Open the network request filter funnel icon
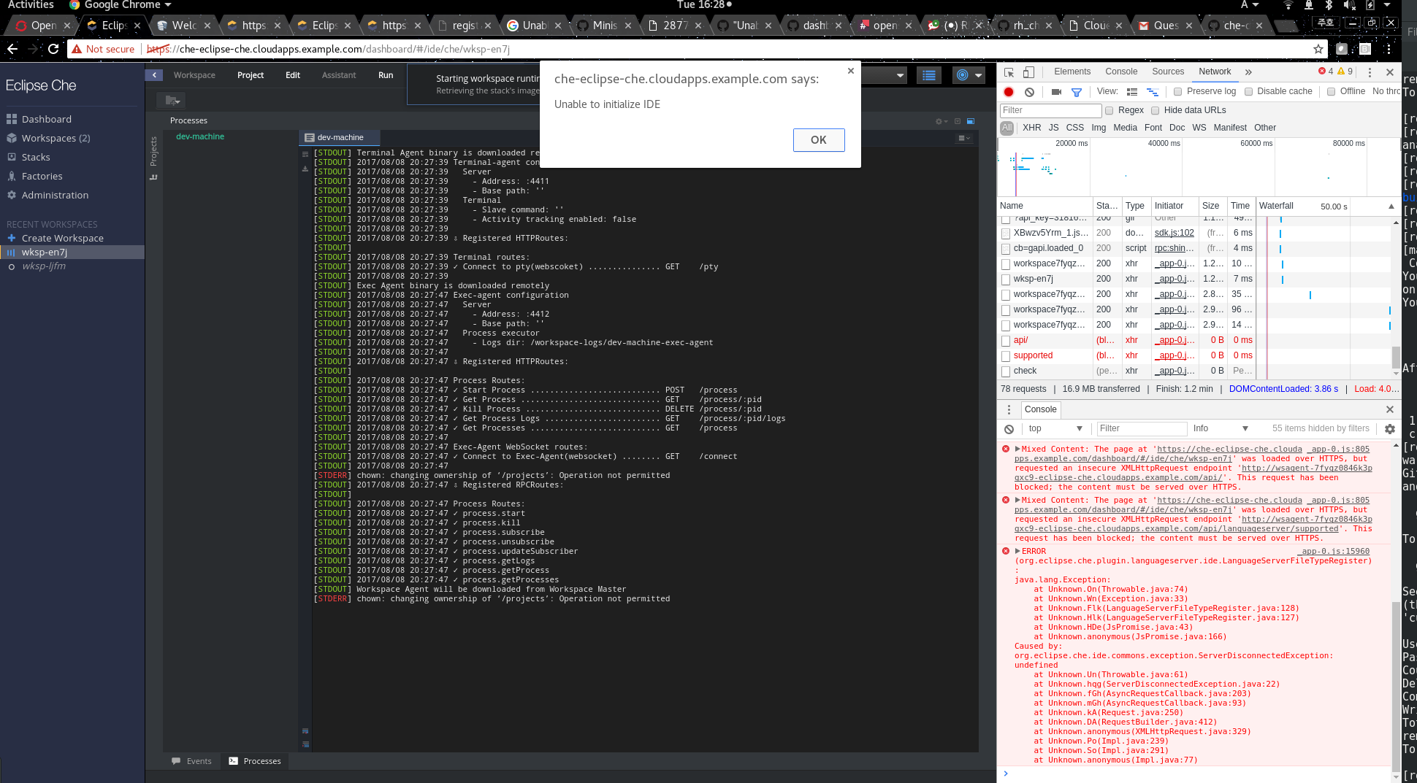The width and height of the screenshot is (1417, 783). (1077, 91)
